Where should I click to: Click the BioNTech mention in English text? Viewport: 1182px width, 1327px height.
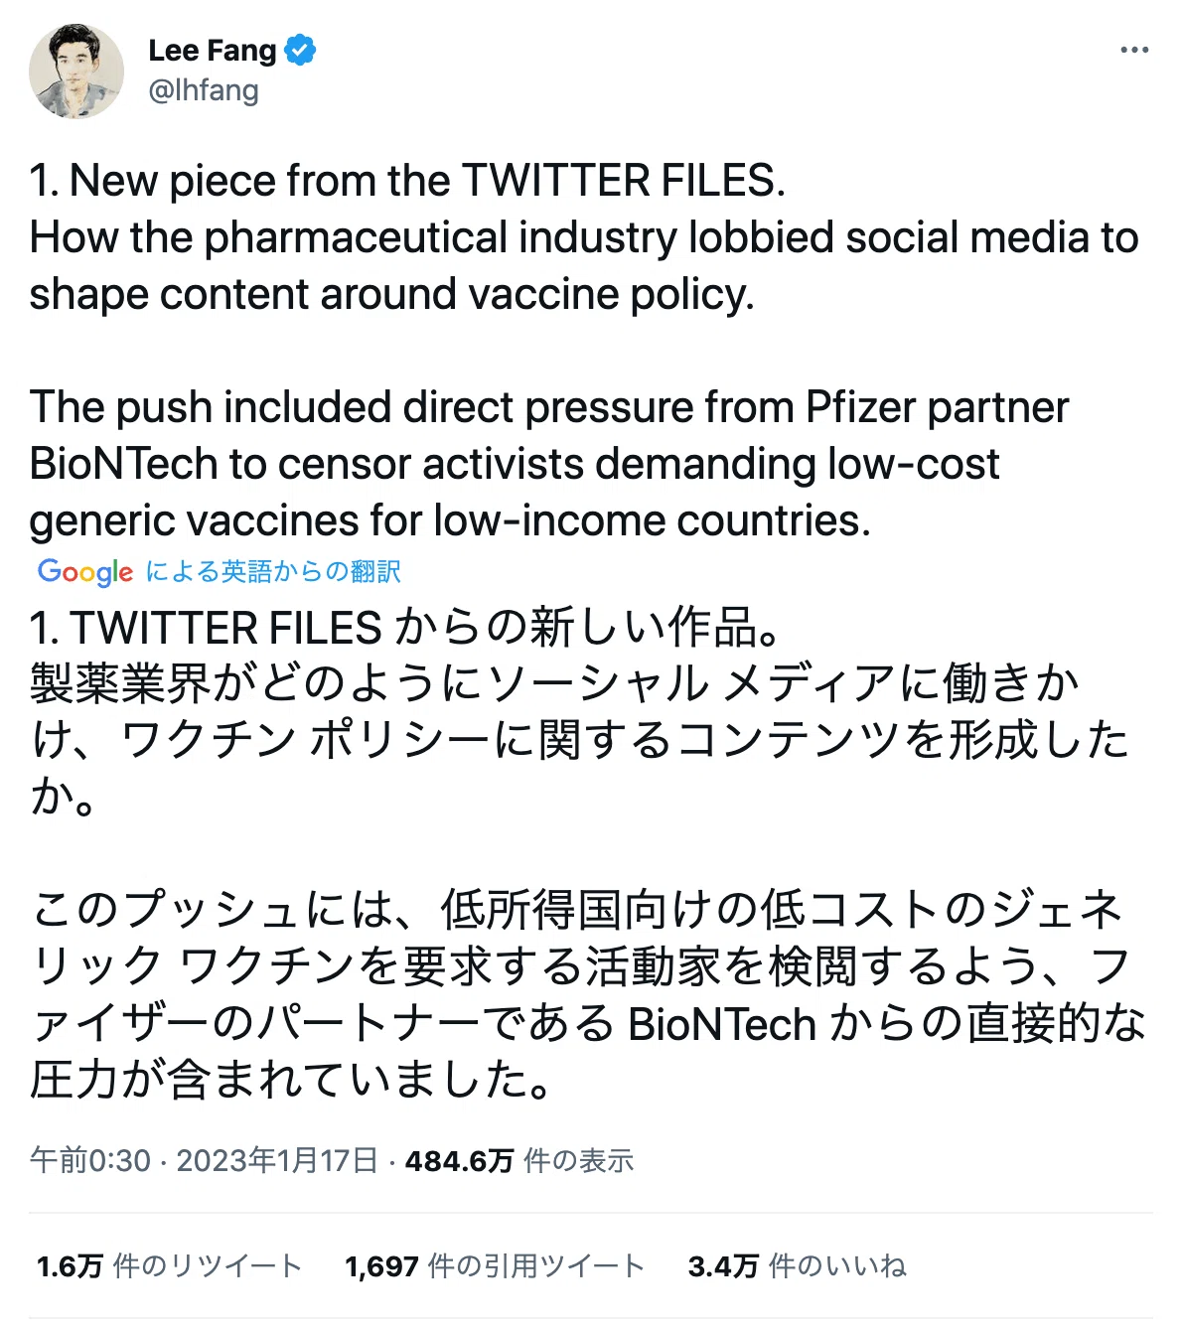[x=123, y=464]
